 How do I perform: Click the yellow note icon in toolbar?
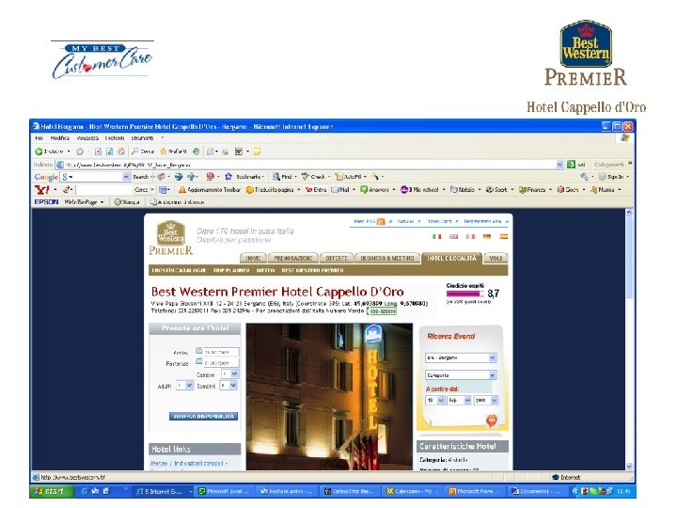pyautogui.click(x=257, y=151)
